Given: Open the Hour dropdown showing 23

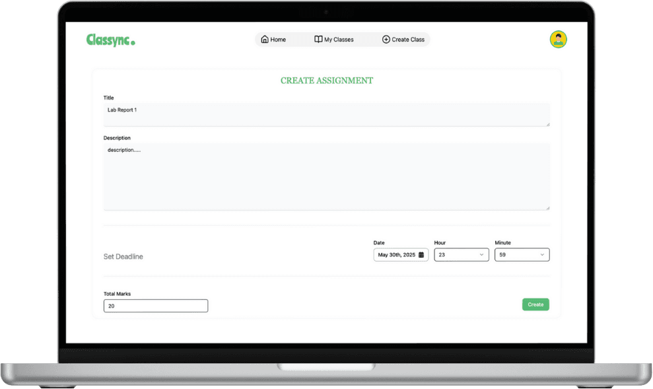Looking at the screenshot, I should [x=461, y=255].
